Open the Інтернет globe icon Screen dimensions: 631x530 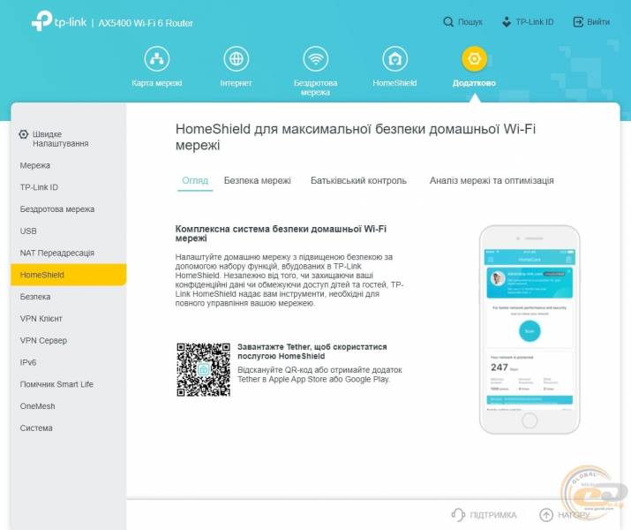click(x=237, y=59)
